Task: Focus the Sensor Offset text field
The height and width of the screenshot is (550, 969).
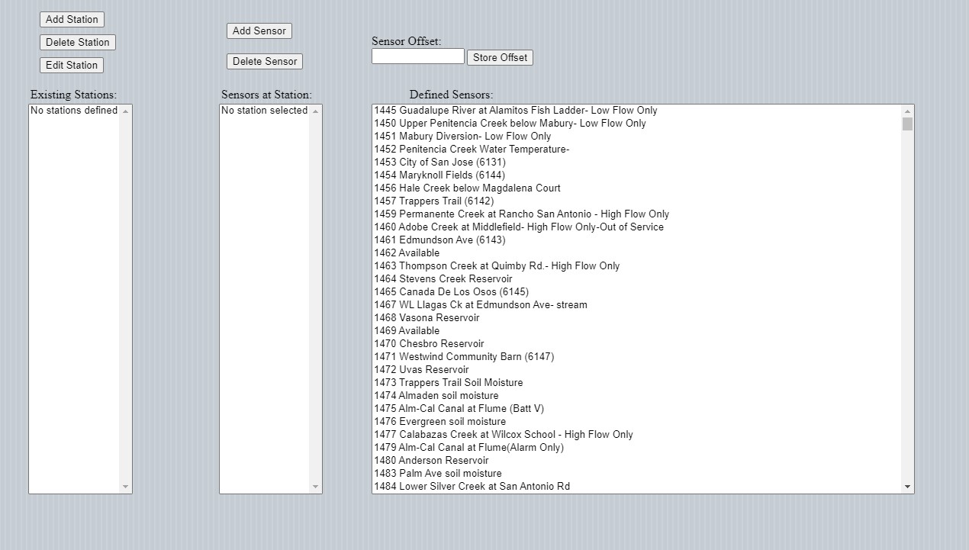Action: coord(417,56)
